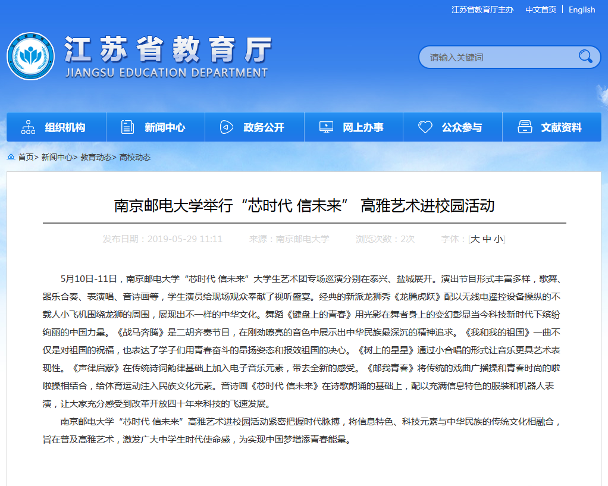
Task: Set font size to 中
Action: pos(487,239)
